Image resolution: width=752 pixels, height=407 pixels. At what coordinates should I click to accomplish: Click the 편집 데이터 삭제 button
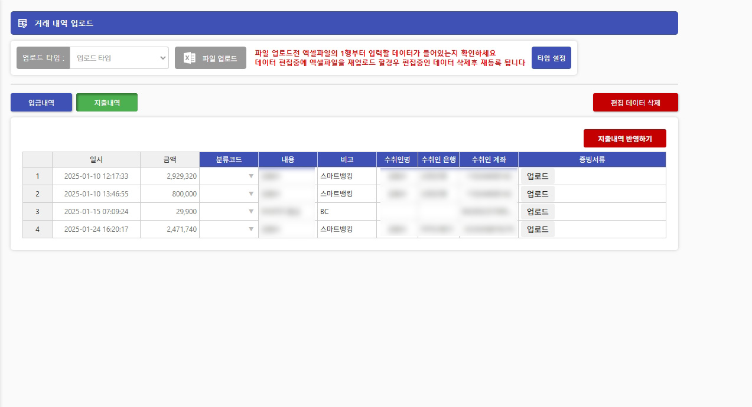(635, 102)
